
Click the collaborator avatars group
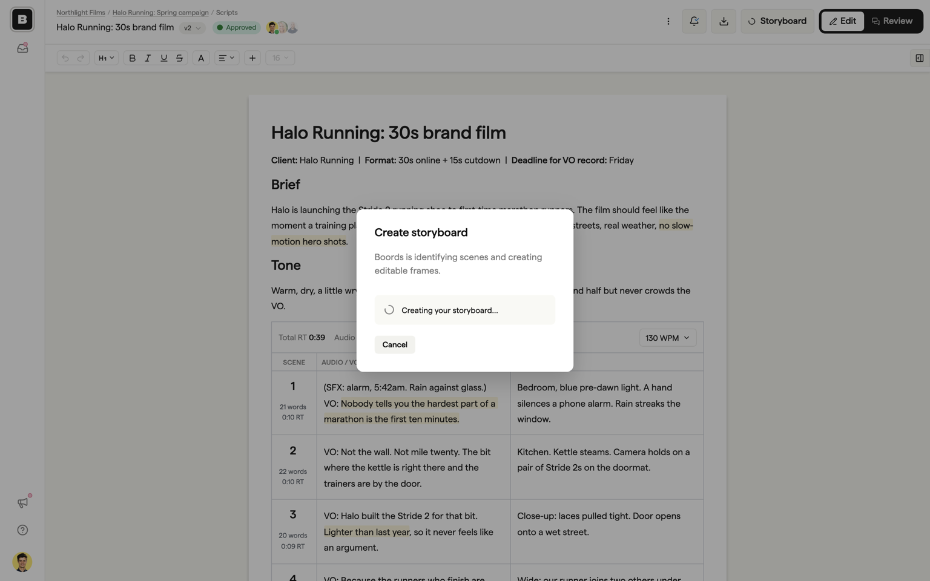282,28
